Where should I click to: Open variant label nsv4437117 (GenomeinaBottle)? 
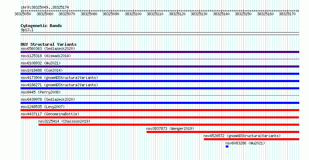coord(50,114)
